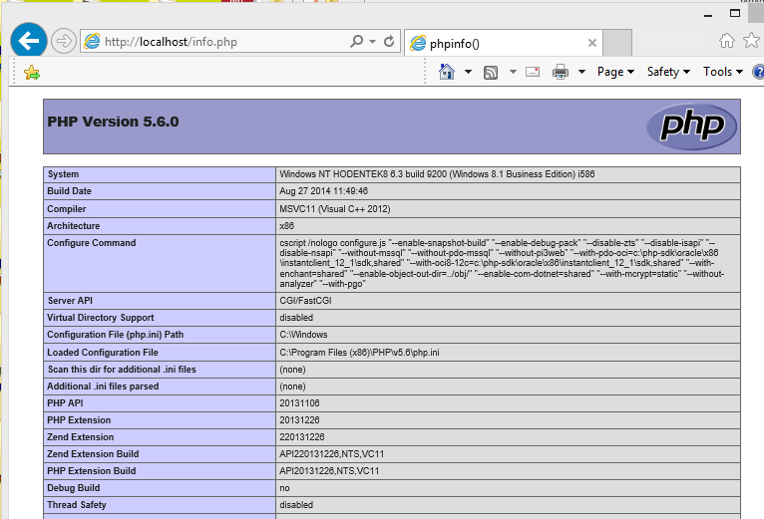764x519 pixels.
Task: Click the Forward navigation arrow
Action: (x=64, y=41)
